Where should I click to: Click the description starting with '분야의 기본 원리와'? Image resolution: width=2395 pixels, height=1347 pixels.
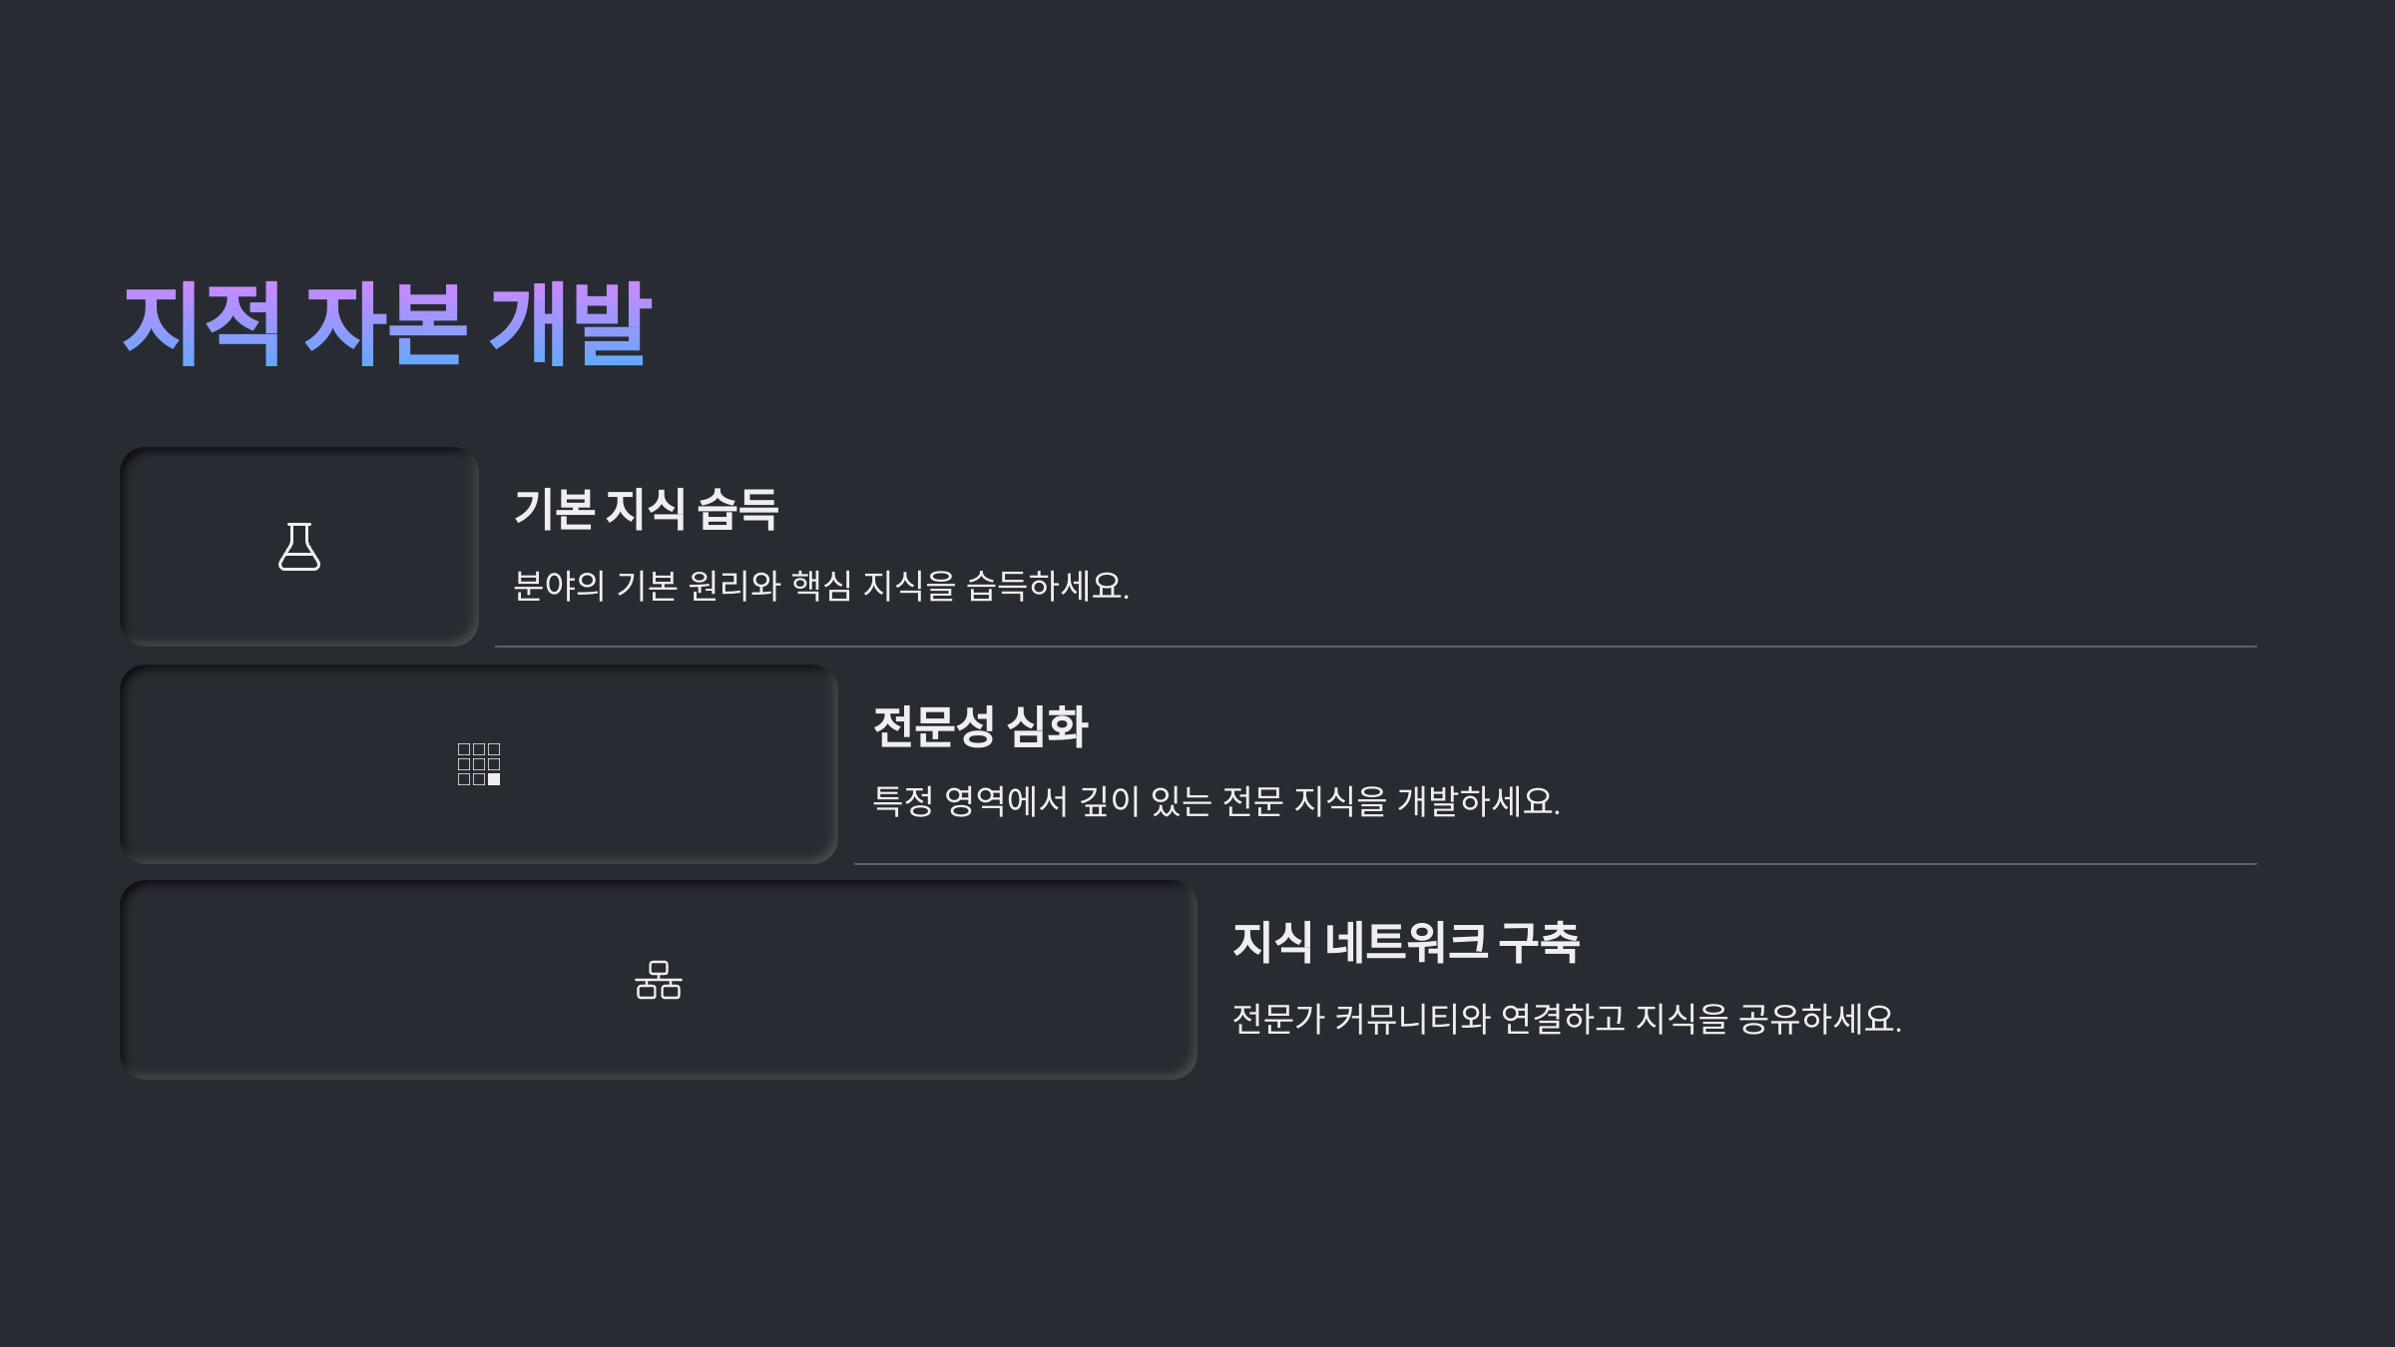tap(821, 586)
